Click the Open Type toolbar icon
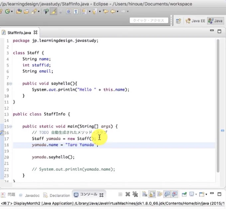Screen dimensions: 226x209 tap(19, 11)
